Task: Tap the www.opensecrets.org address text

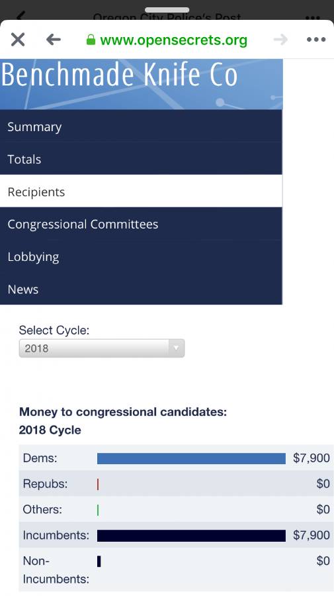Action: pyautogui.click(x=173, y=40)
